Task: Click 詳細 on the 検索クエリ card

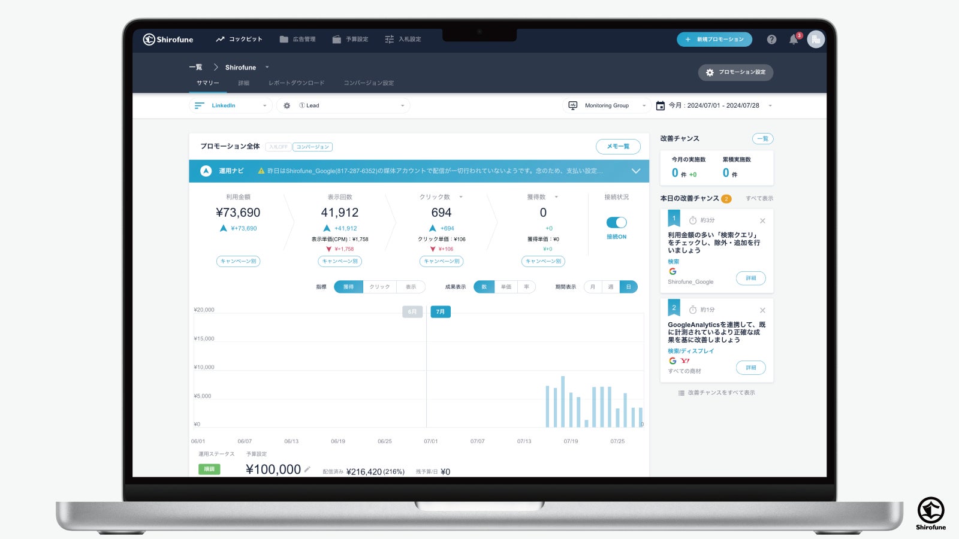Action: pyautogui.click(x=751, y=278)
